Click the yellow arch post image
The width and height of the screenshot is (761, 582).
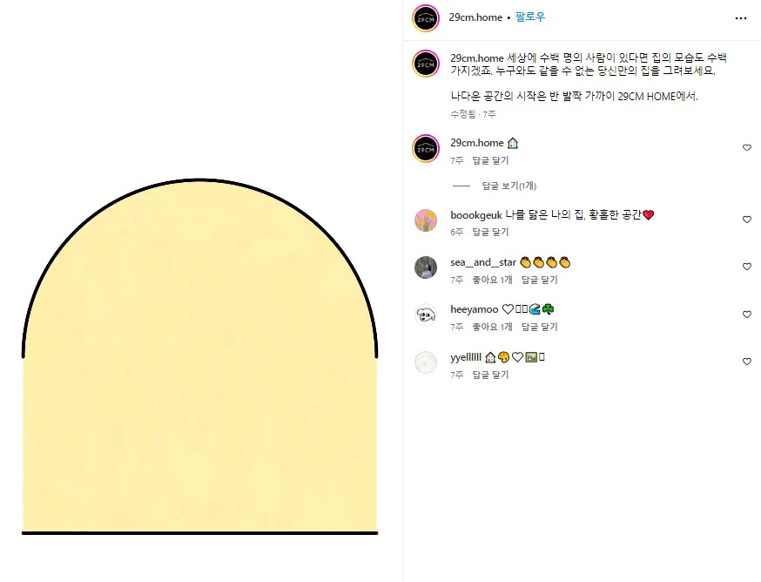[200, 356]
